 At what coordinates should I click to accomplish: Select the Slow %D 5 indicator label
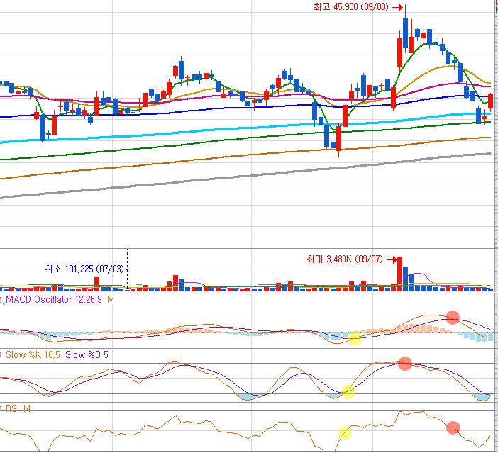[87, 354]
